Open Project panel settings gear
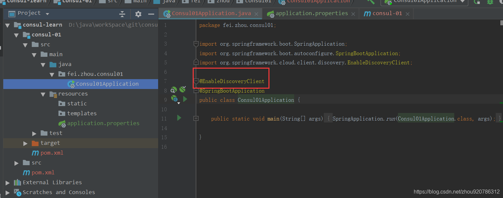Viewport: 503px width, 198px height. (138, 14)
